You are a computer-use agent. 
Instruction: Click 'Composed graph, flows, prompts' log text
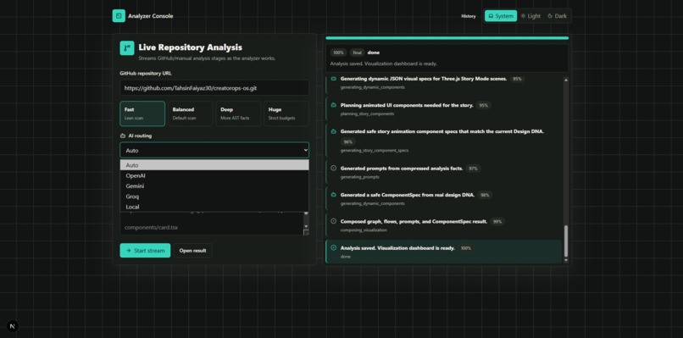click(414, 221)
